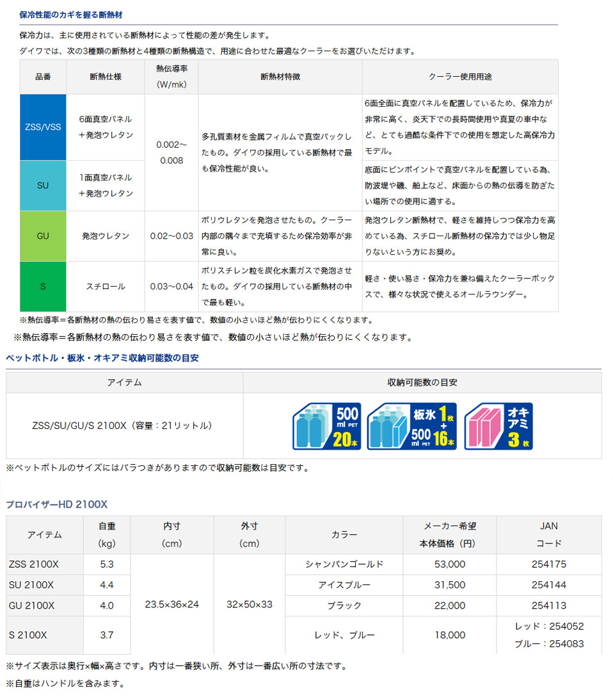Click the 品番 column header
613x699 pixels.
click(43, 77)
